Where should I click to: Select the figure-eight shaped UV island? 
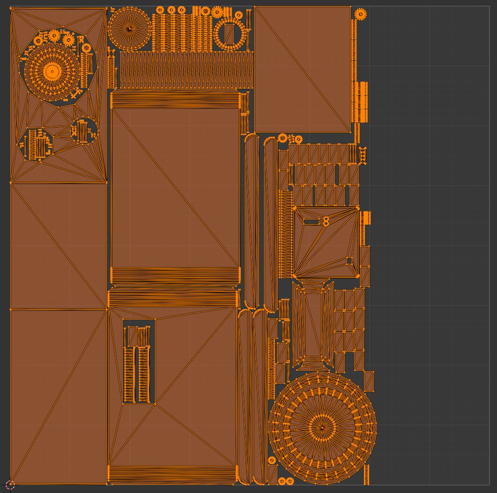point(326,221)
